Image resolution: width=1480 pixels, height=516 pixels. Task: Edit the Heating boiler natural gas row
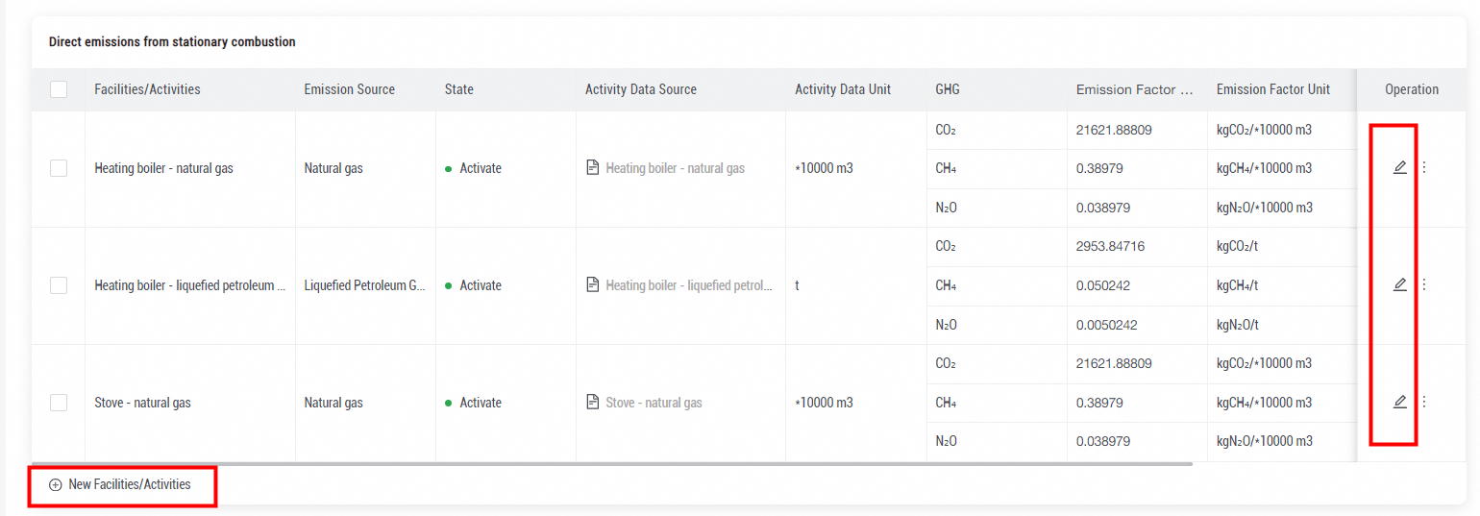click(x=1399, y=168)
